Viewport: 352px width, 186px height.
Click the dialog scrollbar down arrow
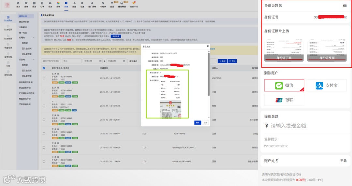(209, 117)
